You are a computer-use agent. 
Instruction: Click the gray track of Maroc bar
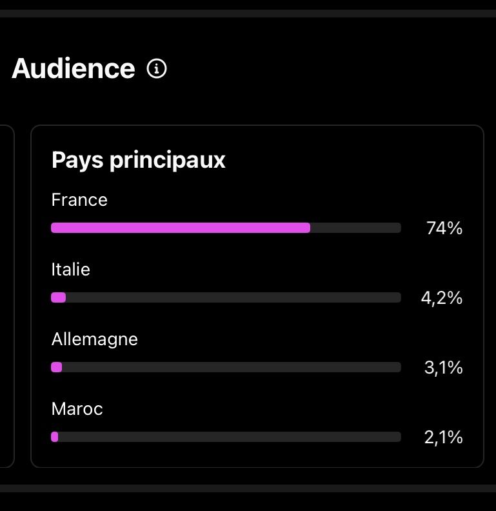point(230,437)
